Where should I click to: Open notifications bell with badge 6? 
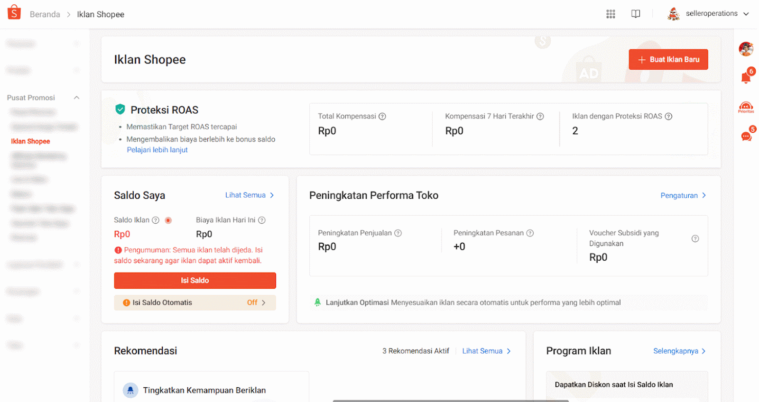[x=746, y=77]
